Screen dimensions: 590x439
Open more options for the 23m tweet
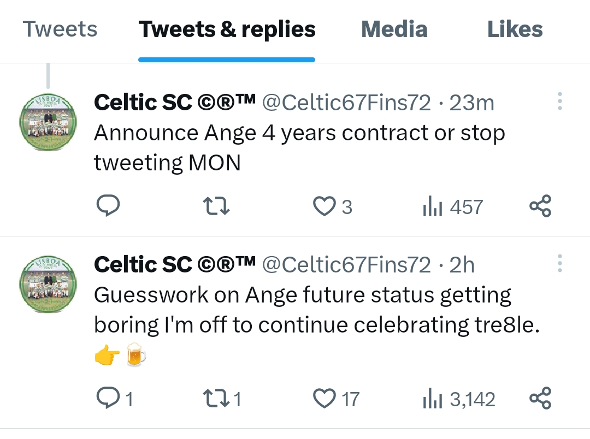tap(559, 102)
